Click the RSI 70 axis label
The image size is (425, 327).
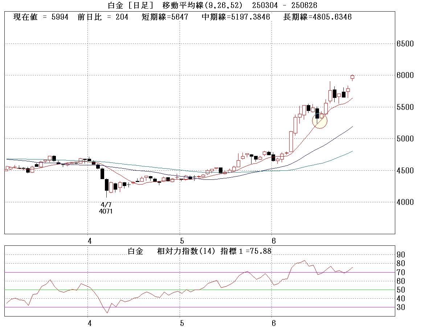click(401, 272)
